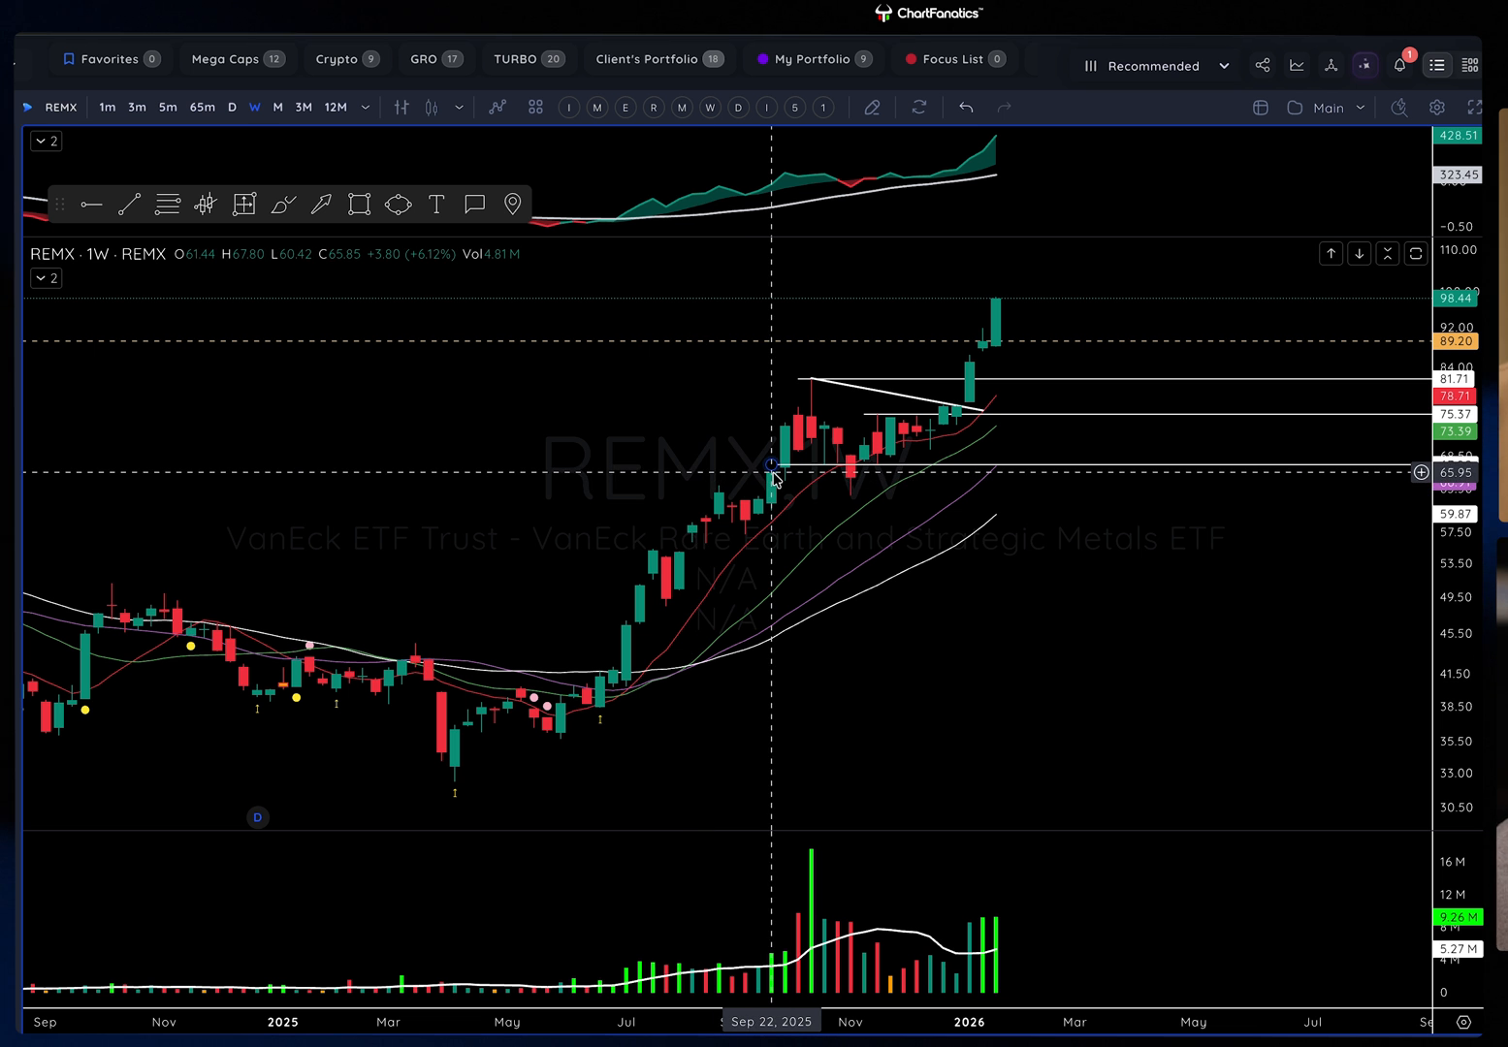Select the D daily timeframe

[232, 108]
